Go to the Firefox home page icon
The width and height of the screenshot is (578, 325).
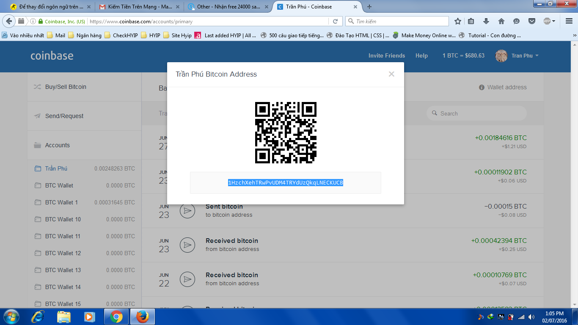501,21
